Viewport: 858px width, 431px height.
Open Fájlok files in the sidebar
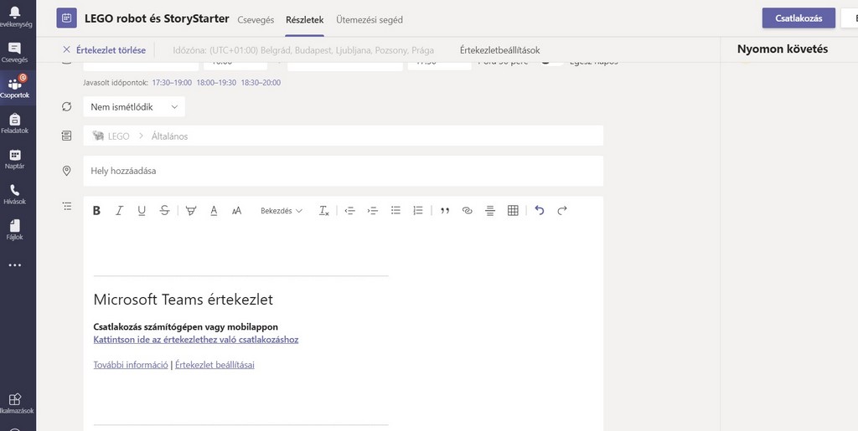pos(15,229)
